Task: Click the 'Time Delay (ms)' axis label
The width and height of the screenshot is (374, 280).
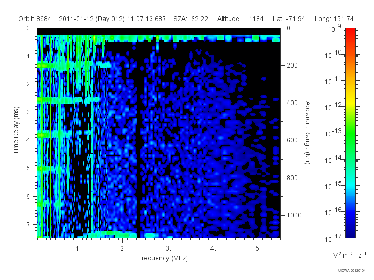Action: tap(16, 130)
